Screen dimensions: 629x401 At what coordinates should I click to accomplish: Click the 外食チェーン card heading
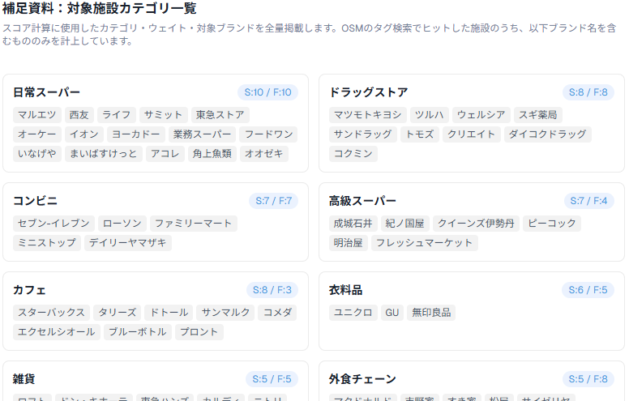(362, 379)
